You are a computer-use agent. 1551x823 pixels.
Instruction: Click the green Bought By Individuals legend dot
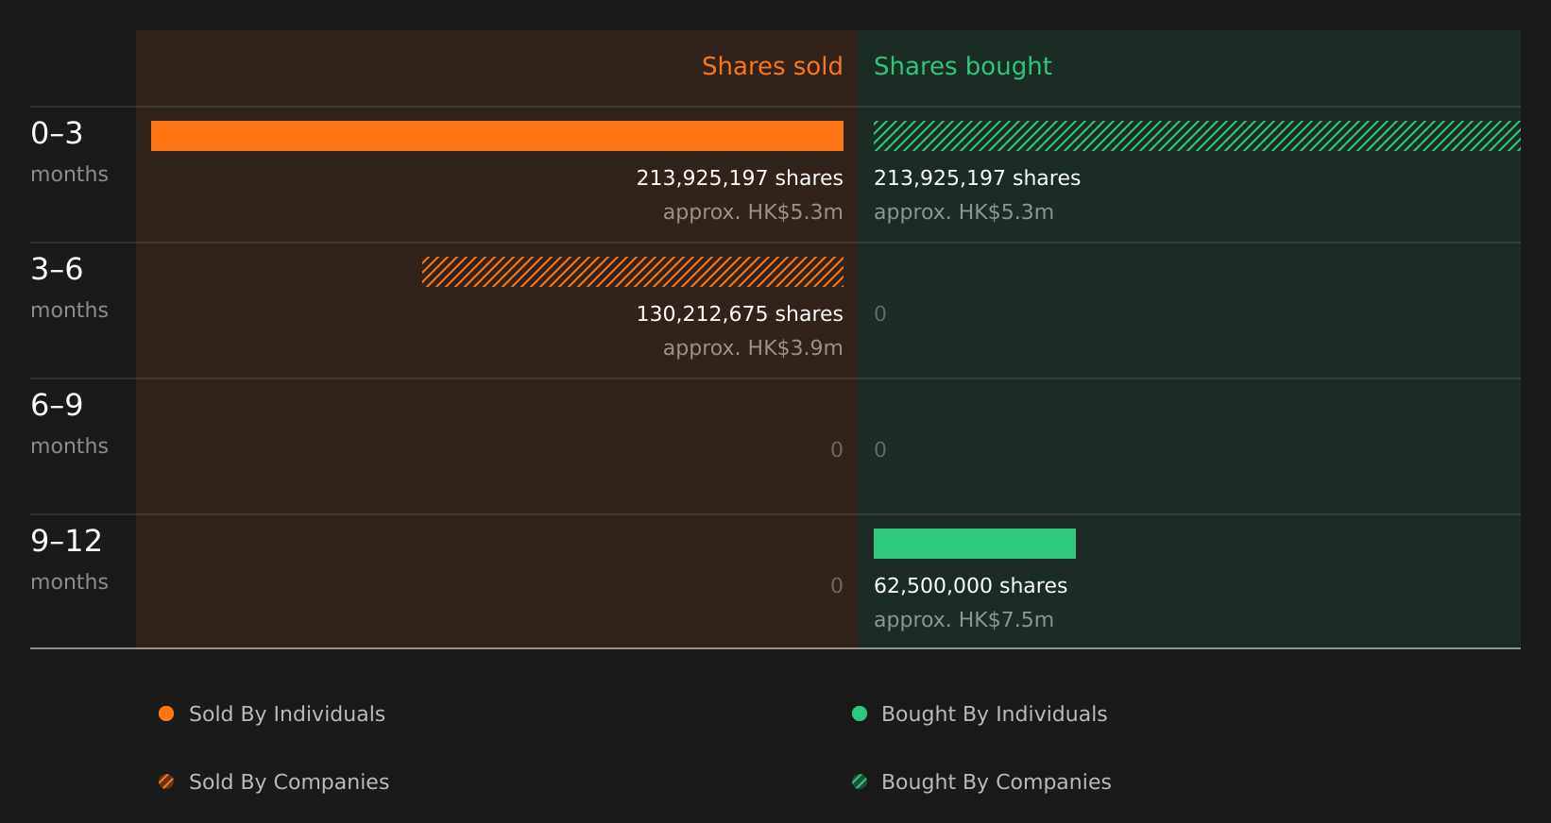click(x=860, y=714)
